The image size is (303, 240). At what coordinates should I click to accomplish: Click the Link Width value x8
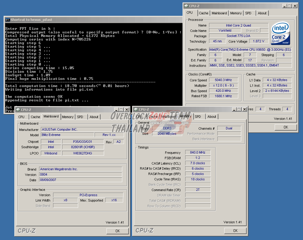pyautogui.click(x=66, y=200)
